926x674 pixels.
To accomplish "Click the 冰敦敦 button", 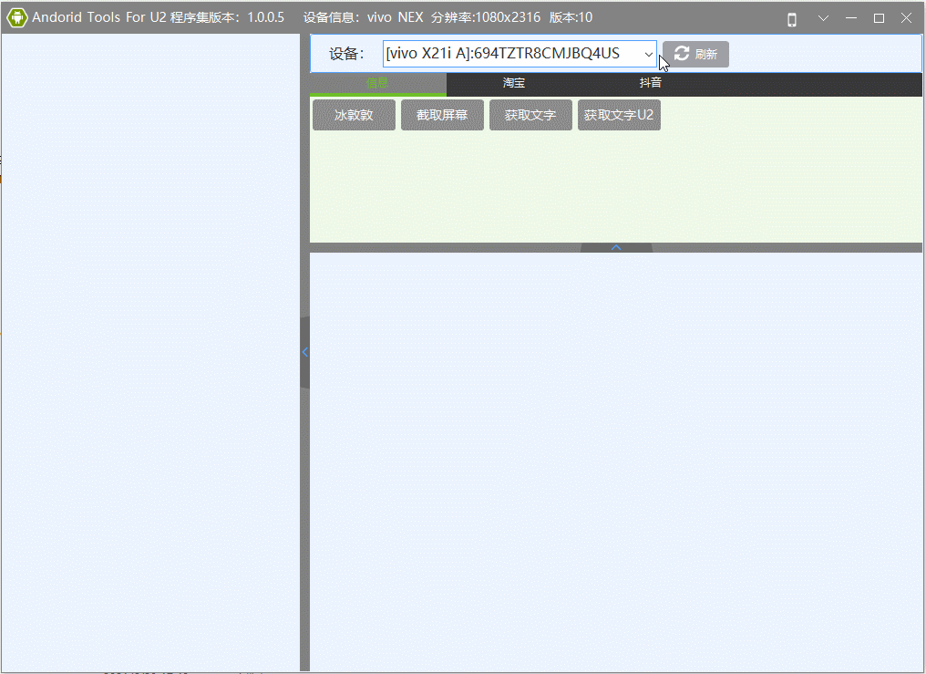I will pos(354,115).
